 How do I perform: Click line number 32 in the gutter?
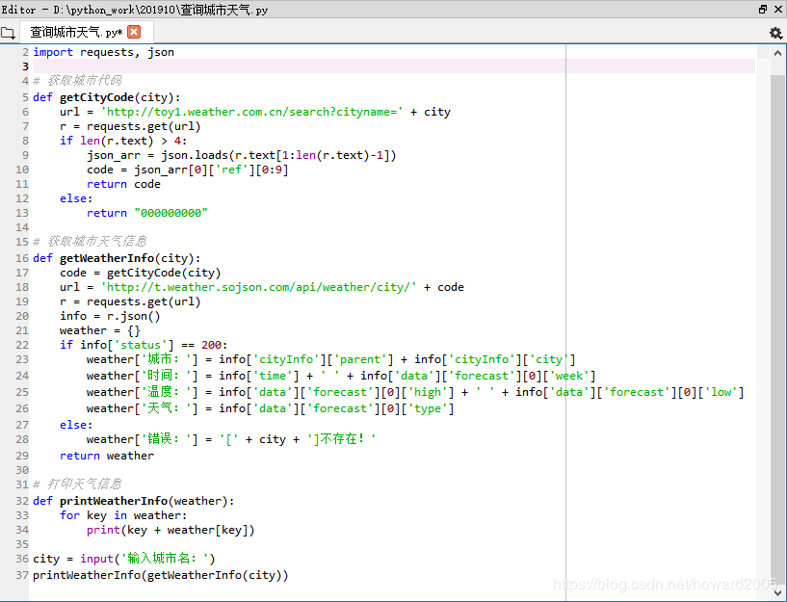point(22,501)
